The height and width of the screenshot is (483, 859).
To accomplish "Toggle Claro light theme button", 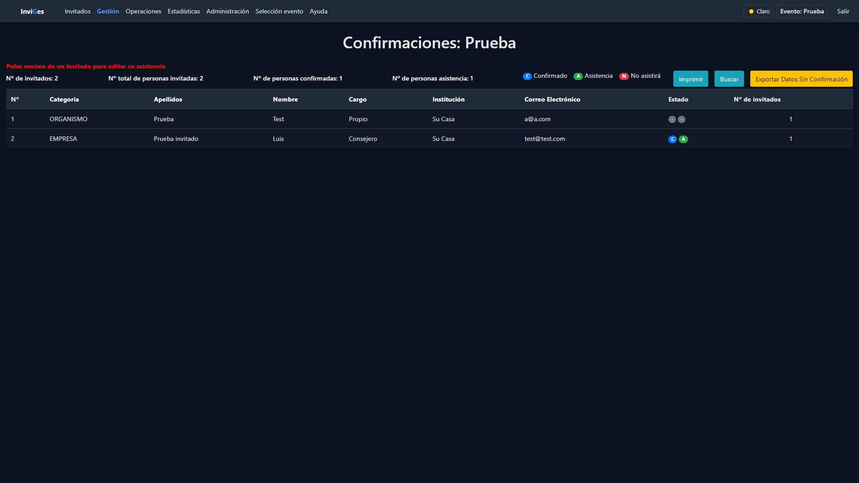I will [759, 11].
